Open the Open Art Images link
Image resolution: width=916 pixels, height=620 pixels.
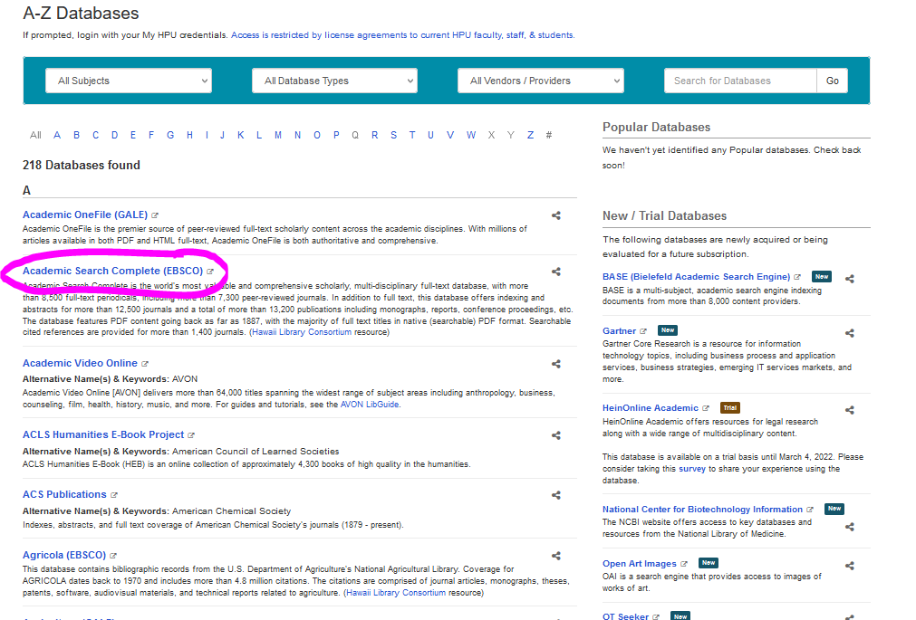point(640,564)
